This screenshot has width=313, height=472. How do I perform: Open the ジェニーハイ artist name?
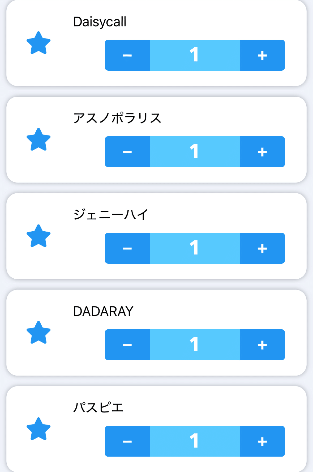click(110, 215)
